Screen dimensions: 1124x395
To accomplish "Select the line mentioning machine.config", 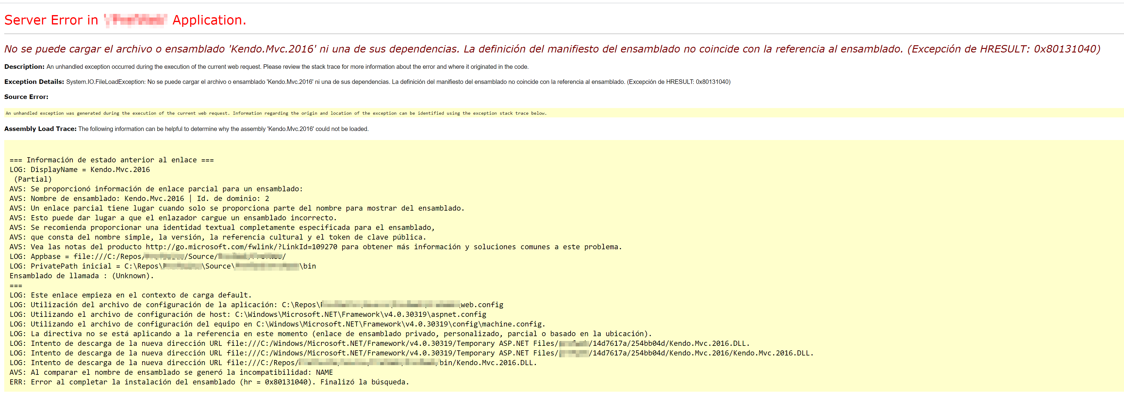I will 278,324.
